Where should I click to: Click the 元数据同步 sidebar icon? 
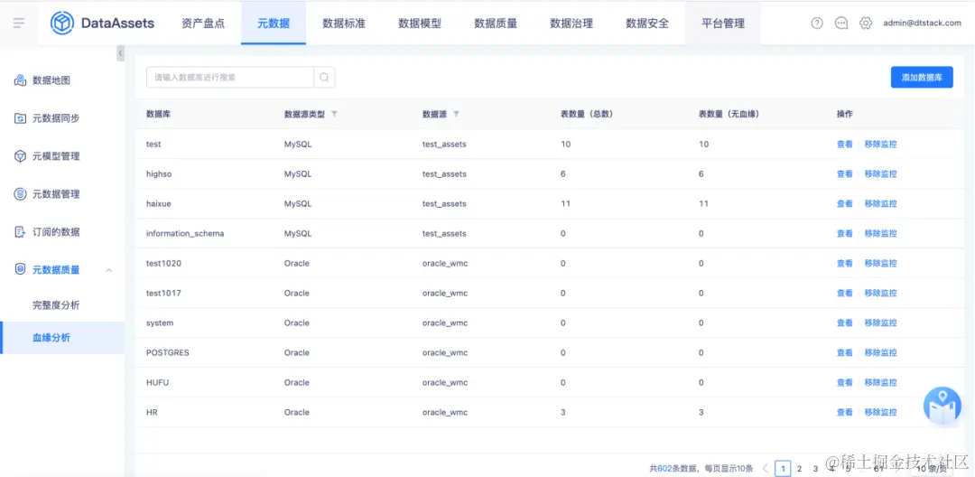tap(20, 118)
